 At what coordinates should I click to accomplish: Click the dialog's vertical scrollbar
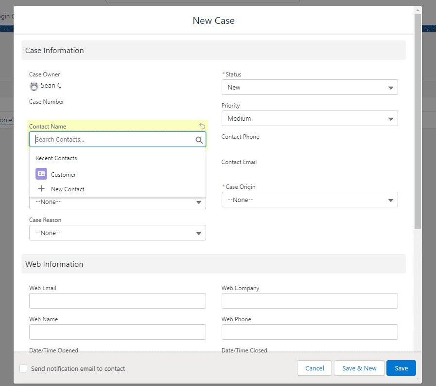pos(418,122)
